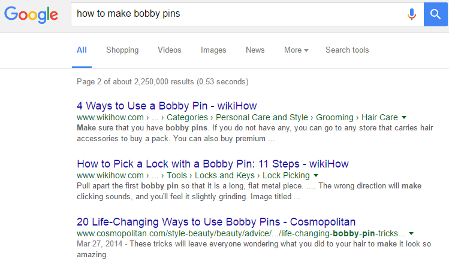Screen dimensions: 449x265
Task: Switch to the Videos tab
Action: (x=170, y=50)
